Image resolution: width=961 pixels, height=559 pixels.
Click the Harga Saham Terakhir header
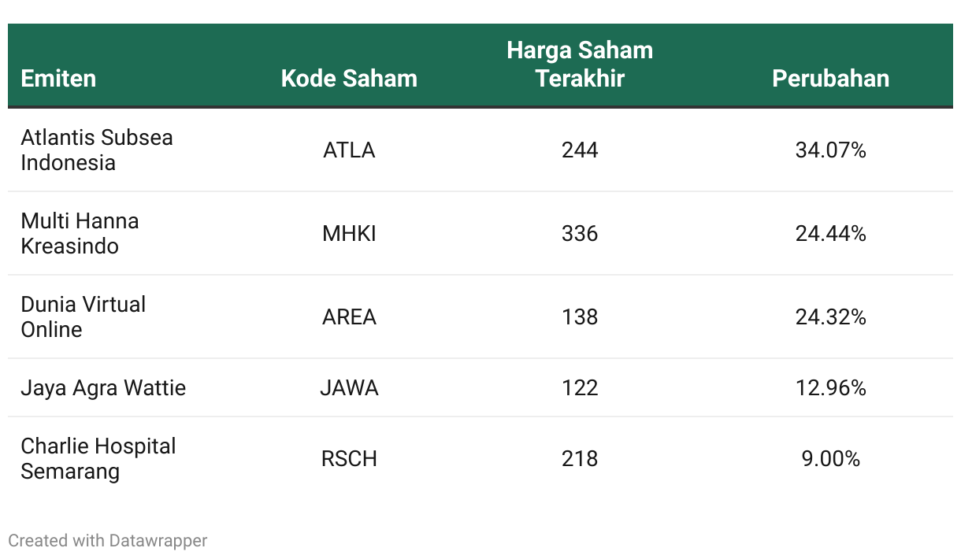[580, 65]
